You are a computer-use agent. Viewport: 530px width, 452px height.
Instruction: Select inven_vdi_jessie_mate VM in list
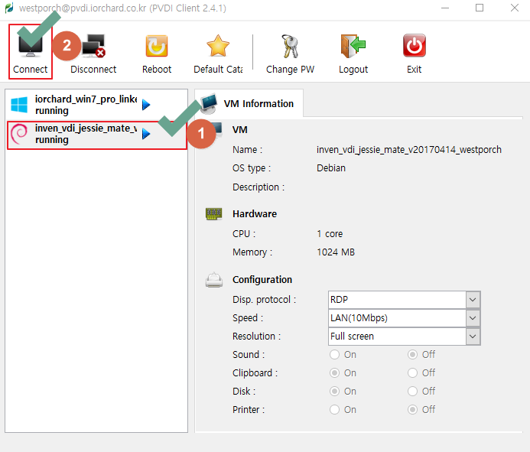pos(96,135)
